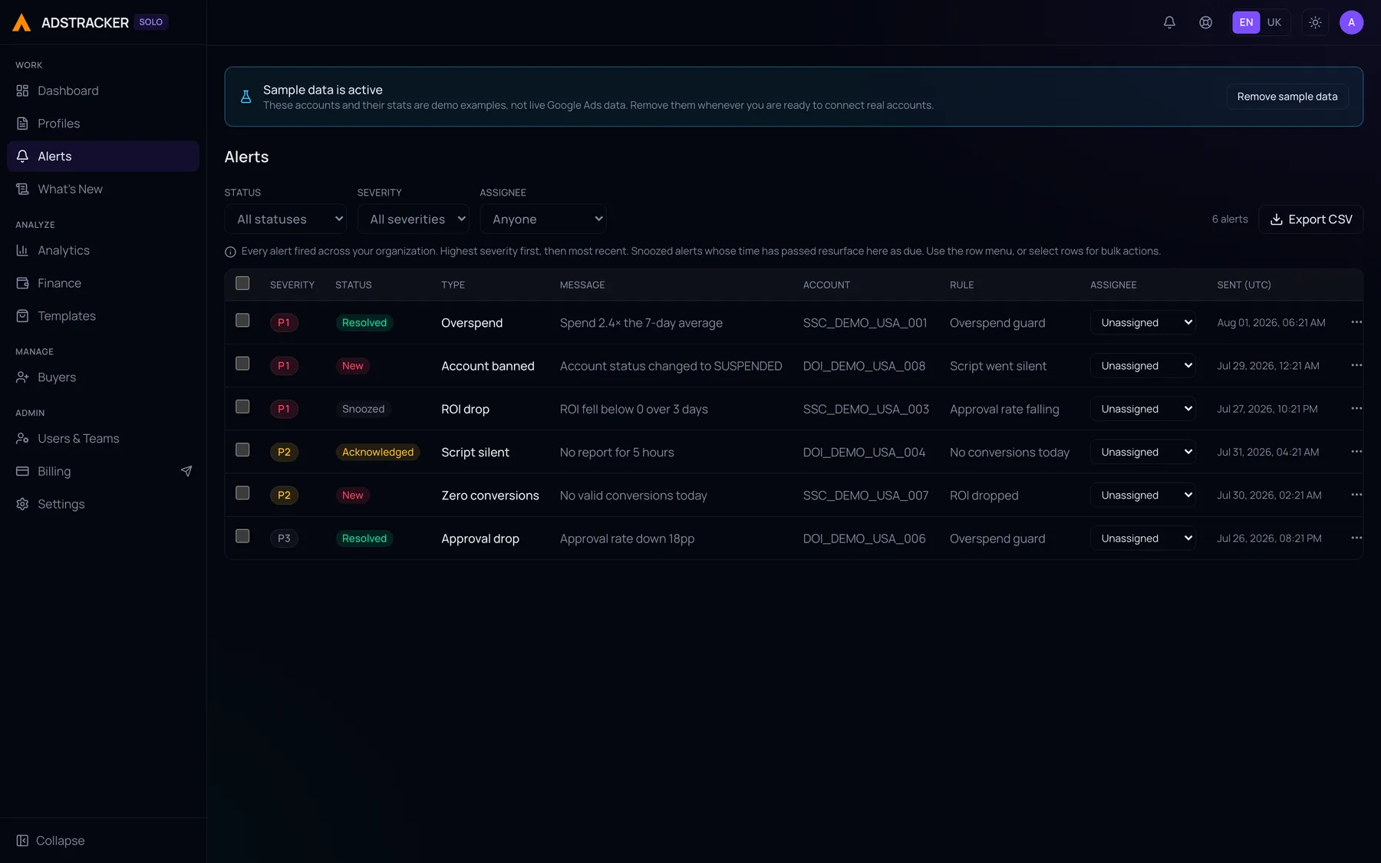This screenshot has height=863, width=1381.
Task: Click the Snoozed status badge
Action: pyautogui.click(x=363, y=409)
